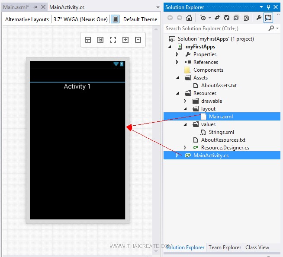Collapse the Resources folder
The height and width of the screenshot is (257, 283).
pyautogui.click(x=177, y=93)
